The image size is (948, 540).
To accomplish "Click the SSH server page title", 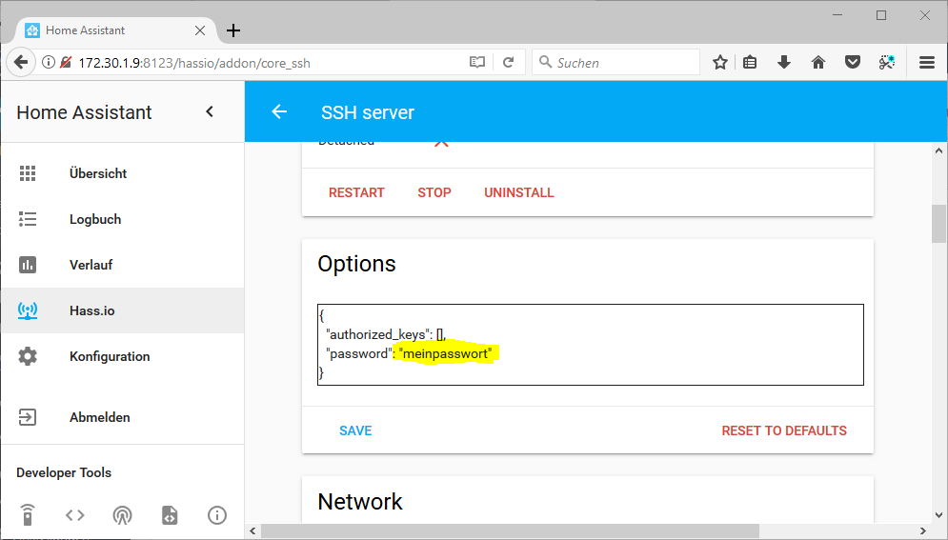I will pos(368,112).
